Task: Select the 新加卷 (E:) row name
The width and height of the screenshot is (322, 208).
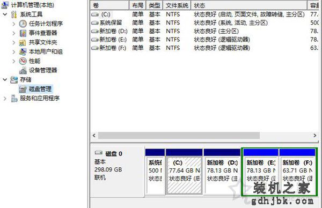Action: 113,40
